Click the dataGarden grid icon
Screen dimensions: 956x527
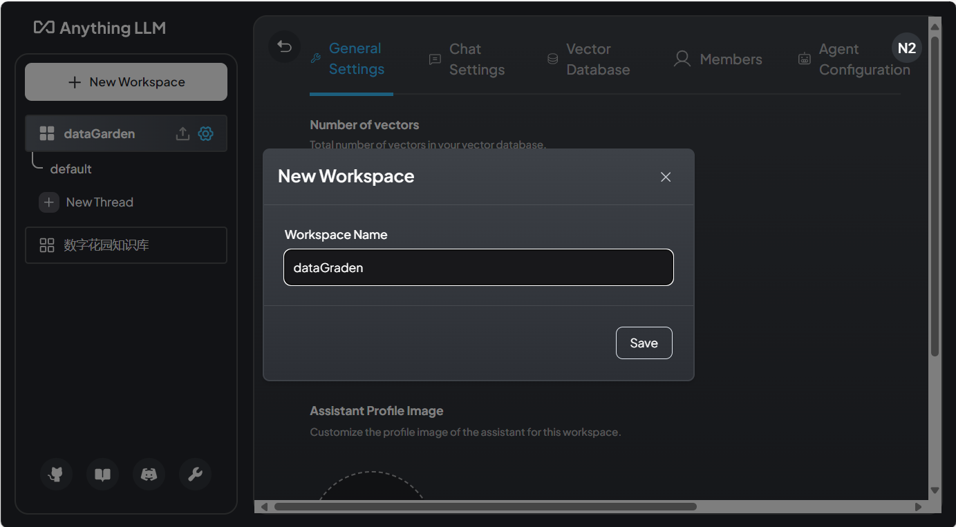pyautogui.click(x=47, y=133)
